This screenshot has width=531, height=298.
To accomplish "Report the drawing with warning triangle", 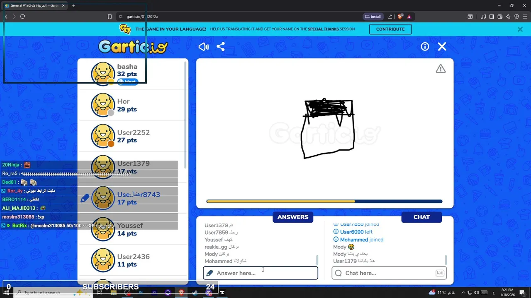I will 441,69.
